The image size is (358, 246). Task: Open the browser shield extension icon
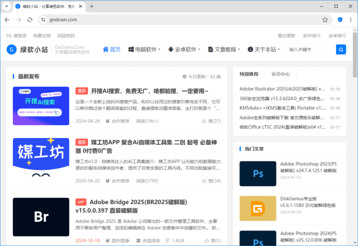340,20
